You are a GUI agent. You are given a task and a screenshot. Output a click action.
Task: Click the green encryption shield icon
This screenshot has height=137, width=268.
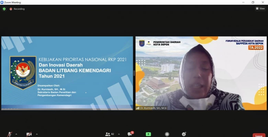click(x=4, y=9)
